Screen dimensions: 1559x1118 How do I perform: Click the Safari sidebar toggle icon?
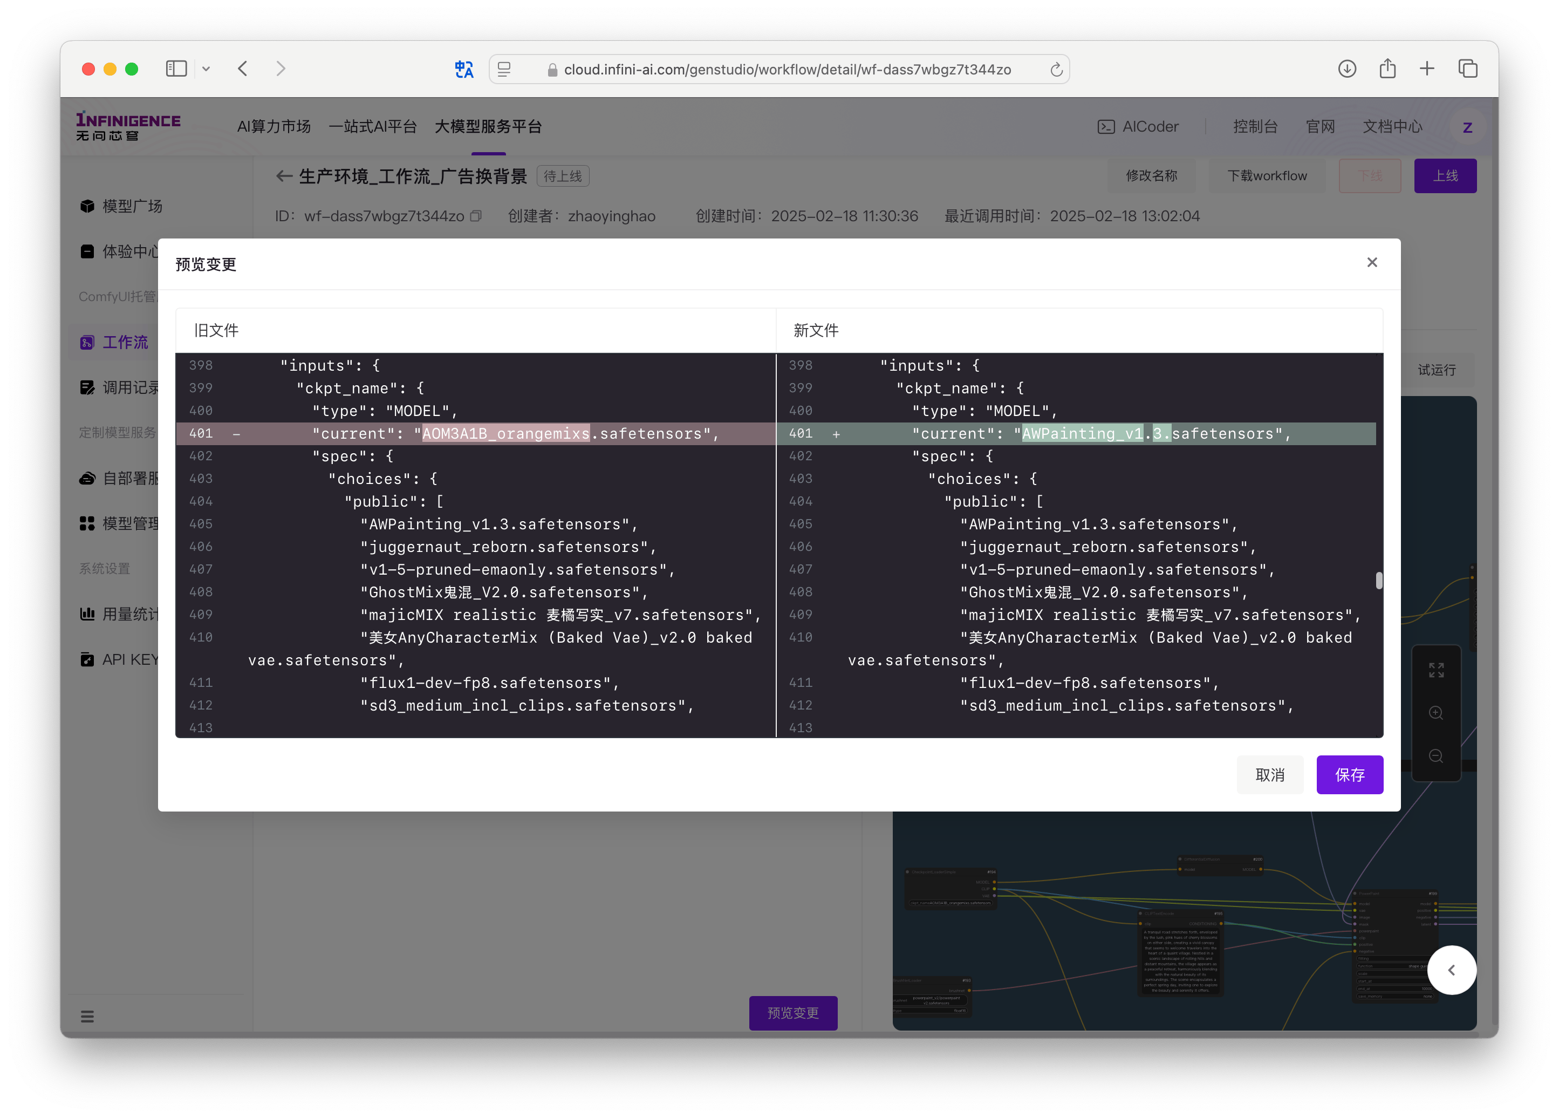(176, 69)
